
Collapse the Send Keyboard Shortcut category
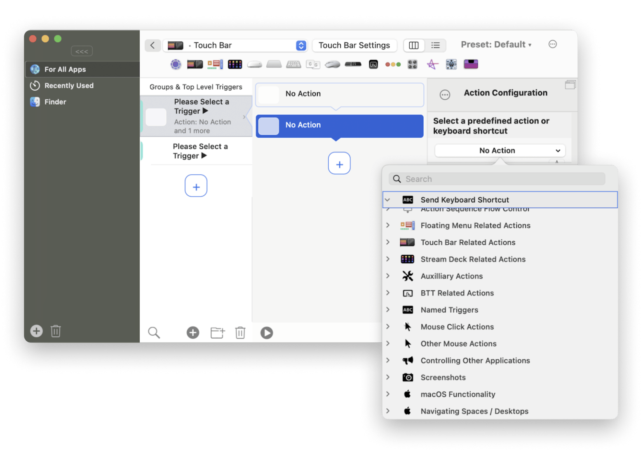pyautogui.click(x=387, y=200)
